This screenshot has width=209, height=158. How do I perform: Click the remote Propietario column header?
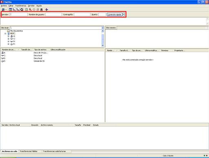click(x=180, y=50)
